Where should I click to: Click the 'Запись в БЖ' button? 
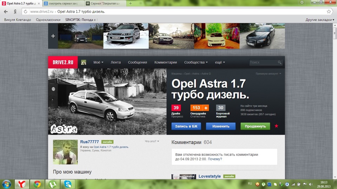pos(186,126)
